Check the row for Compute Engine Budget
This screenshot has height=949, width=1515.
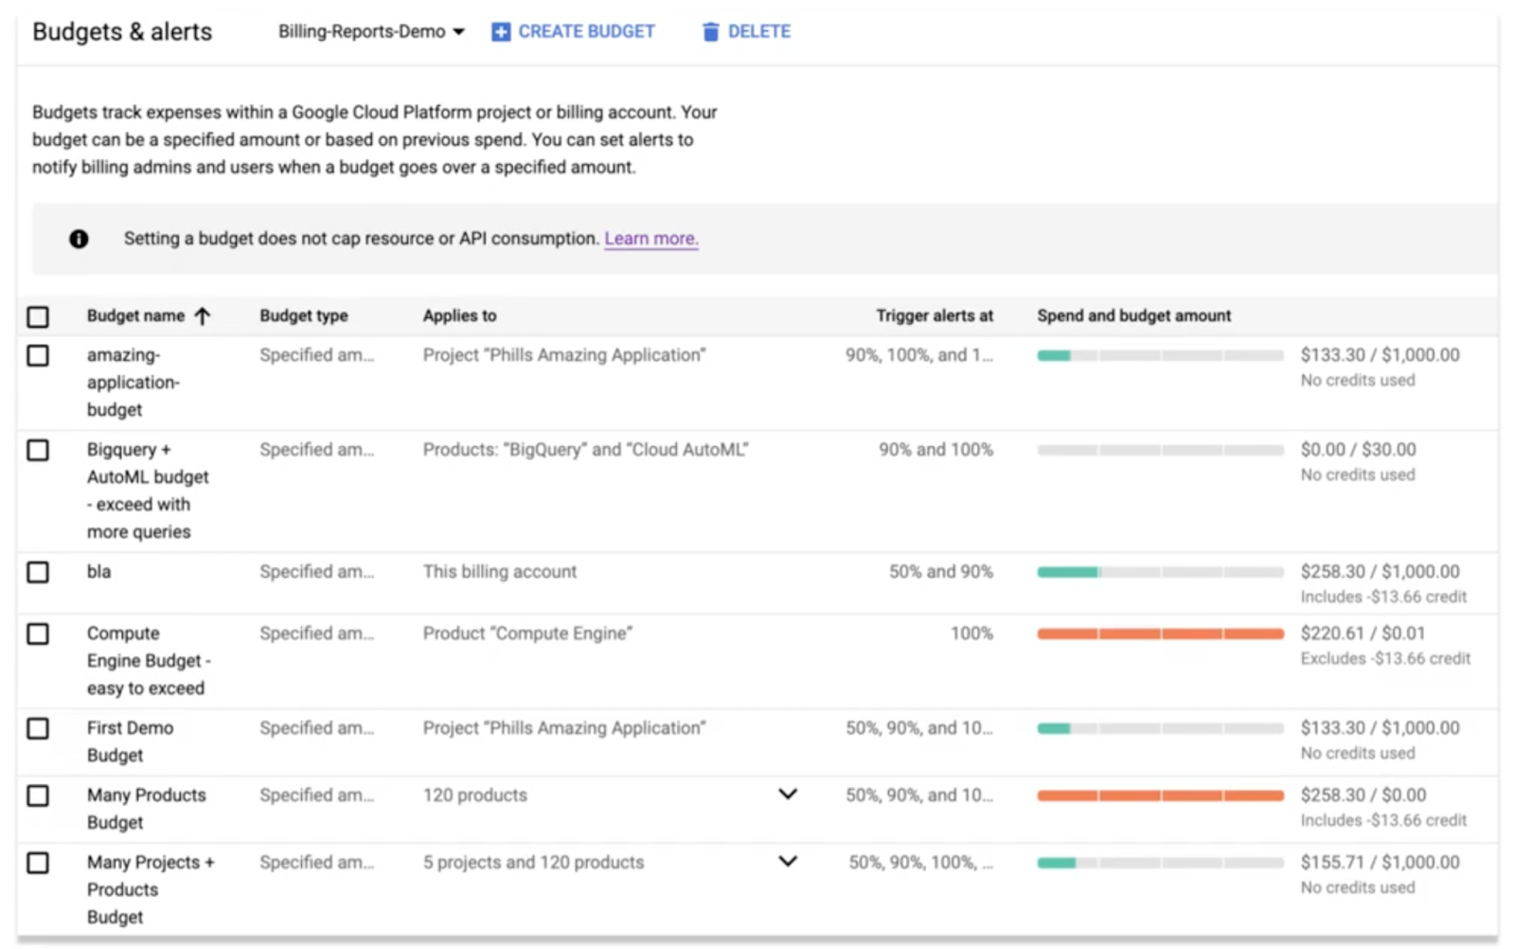click(38, 634)
